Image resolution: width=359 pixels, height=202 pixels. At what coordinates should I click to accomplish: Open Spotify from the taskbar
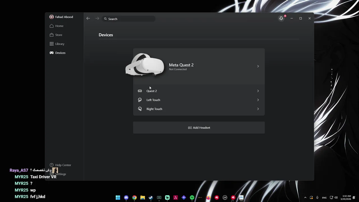pyautogui.click(x=192, y=198)
